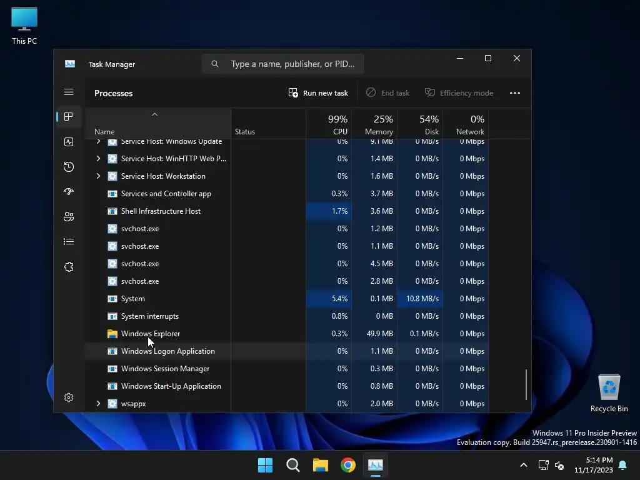Open the Performance sidebar icon
The width and height of the screenshot is (640, 480).
click(69, 142)
